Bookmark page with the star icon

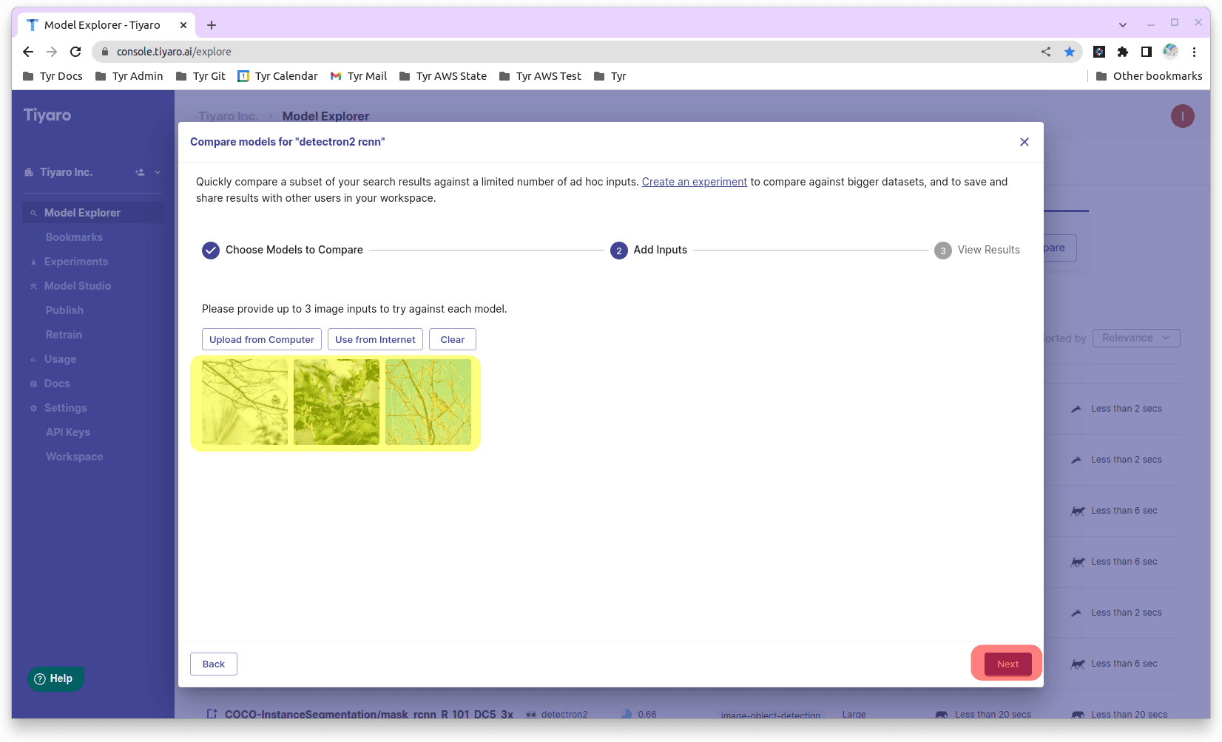coord(1070,52)
